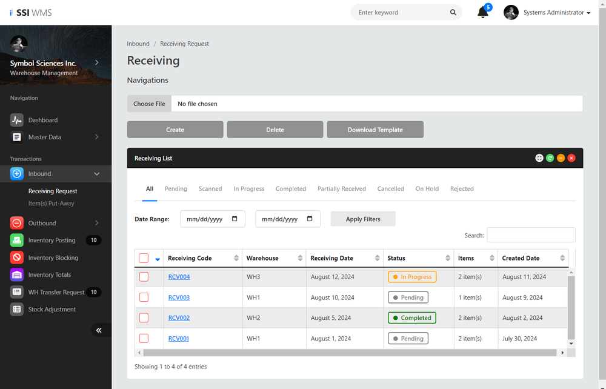The image size is (606, 389).
Task: Click the Inventory Blocking icon
Action: (x=17, y=258)
